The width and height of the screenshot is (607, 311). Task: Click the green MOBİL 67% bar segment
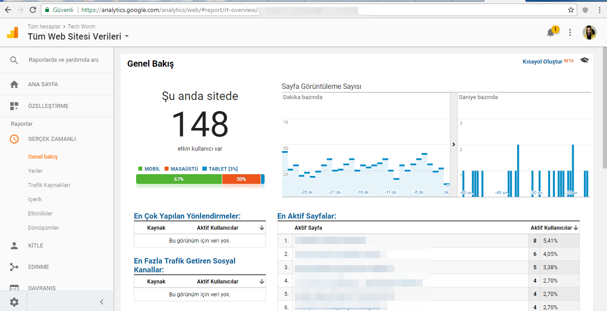(179, 179)
